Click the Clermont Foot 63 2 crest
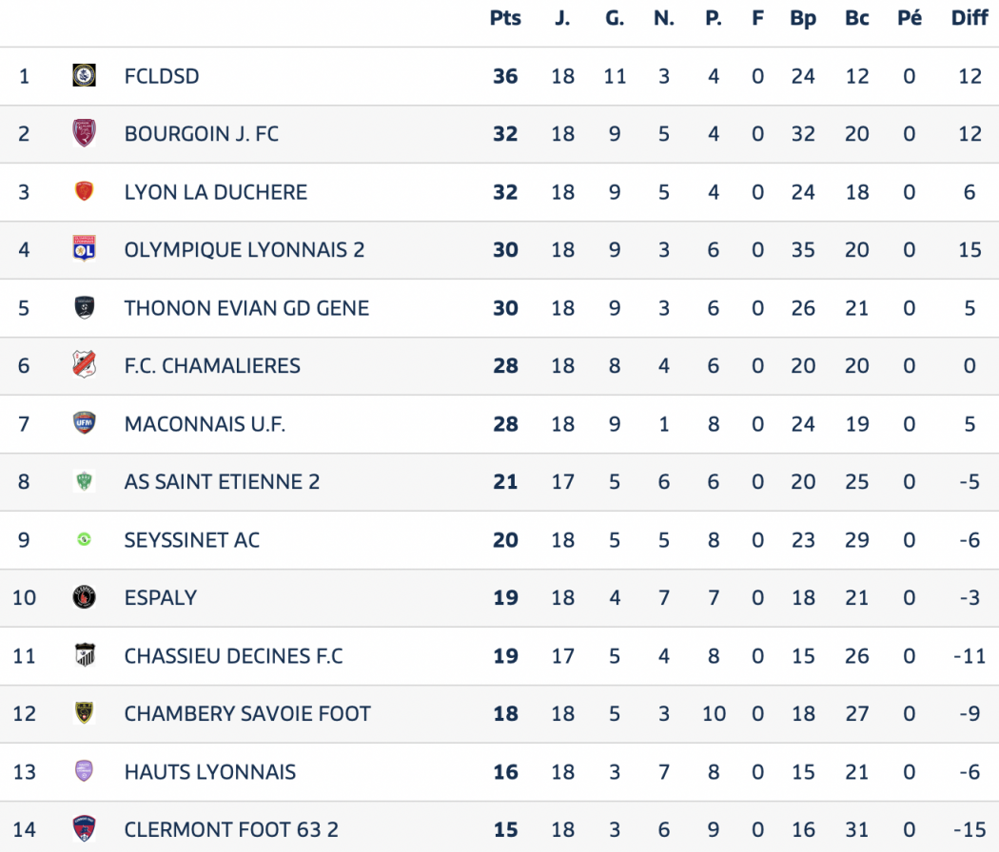999x852 pixels. [84, 829]
